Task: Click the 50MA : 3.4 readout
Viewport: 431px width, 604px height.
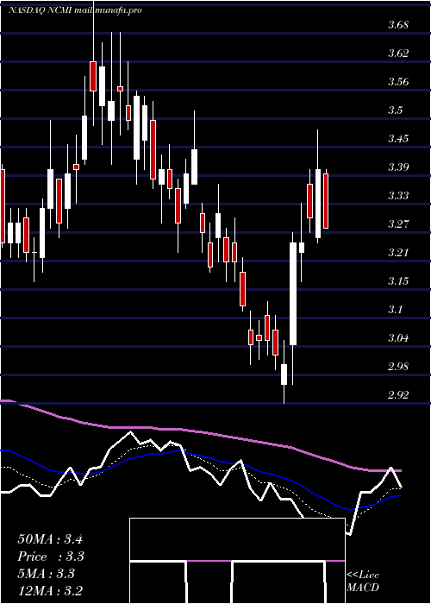Action: 50,539
